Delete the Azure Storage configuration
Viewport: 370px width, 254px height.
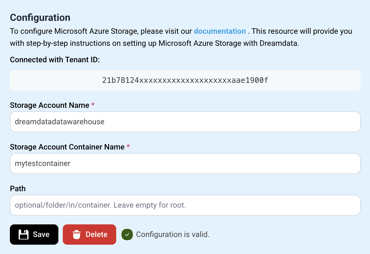click(89, 235)
